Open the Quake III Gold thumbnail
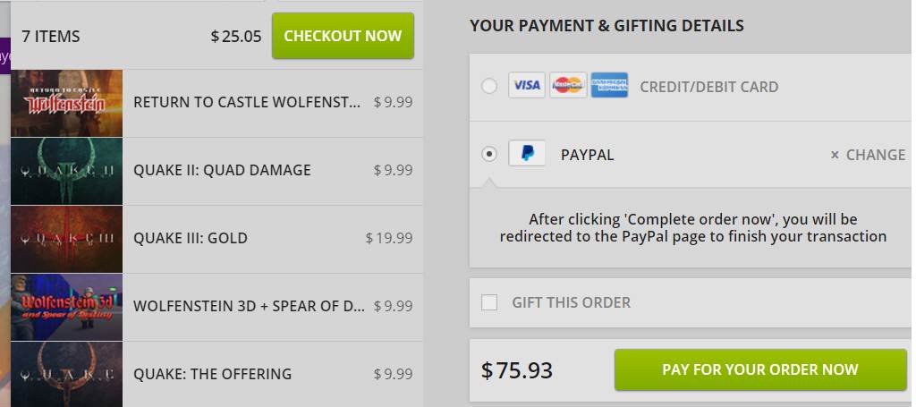916x407 pixels. coord(66,239)
